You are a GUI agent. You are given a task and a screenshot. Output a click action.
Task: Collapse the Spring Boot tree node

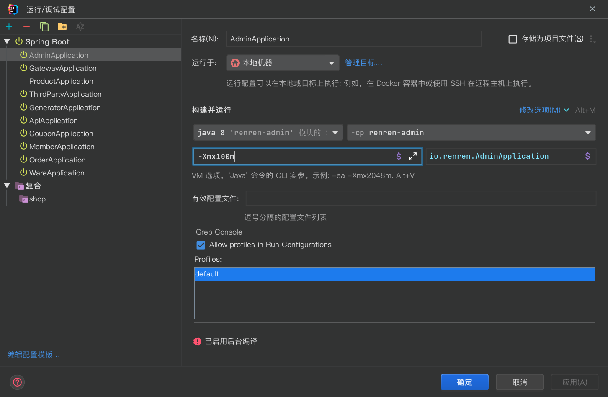click(x=7, y=41)
